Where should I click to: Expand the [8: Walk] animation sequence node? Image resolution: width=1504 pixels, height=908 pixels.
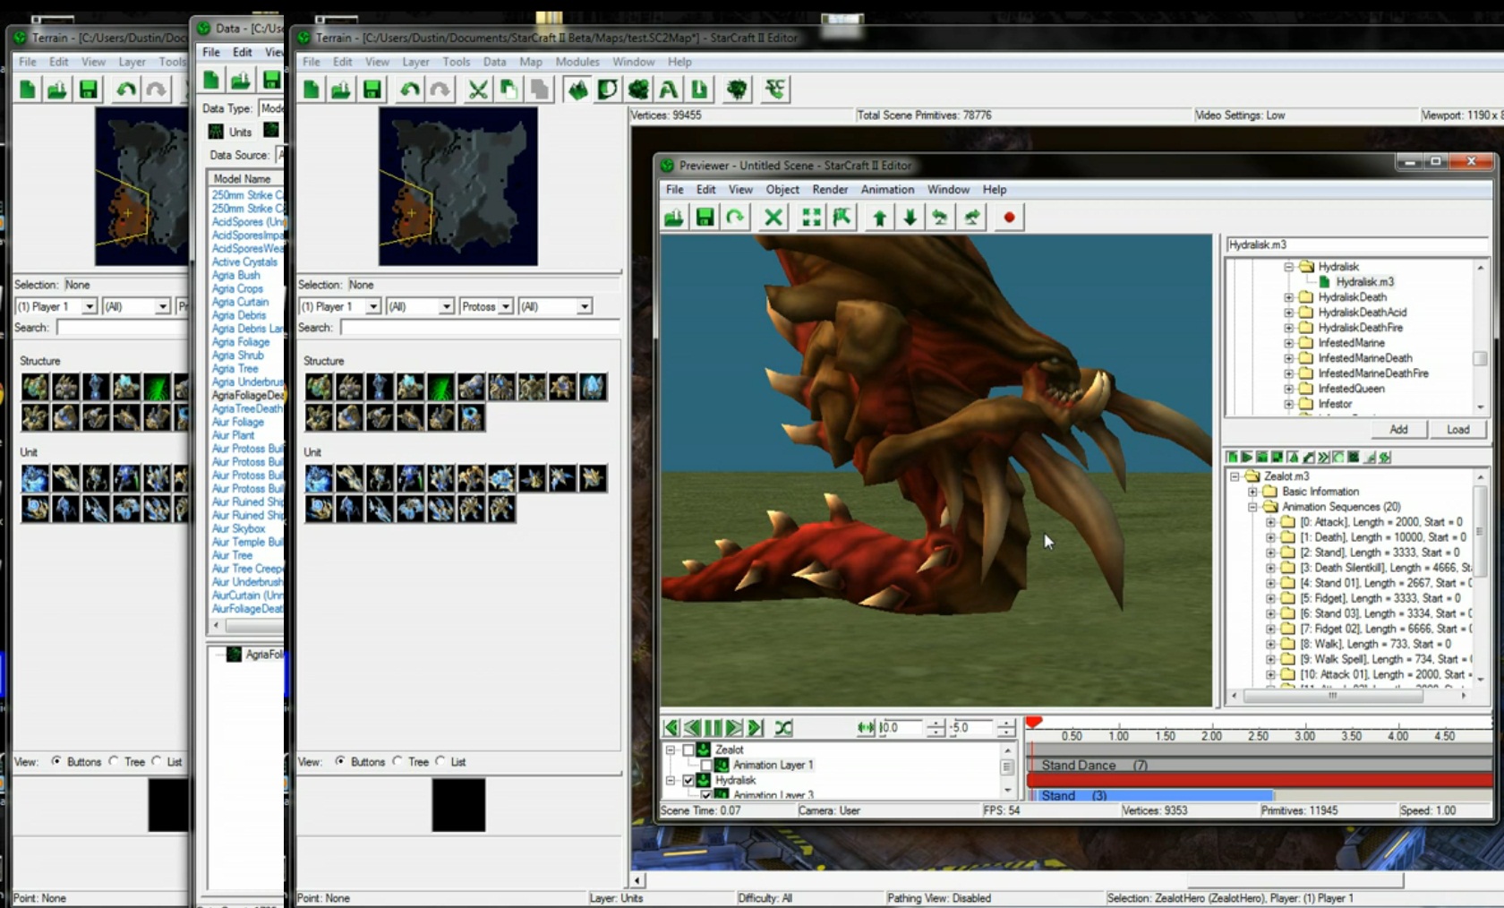pos(1270,644)
